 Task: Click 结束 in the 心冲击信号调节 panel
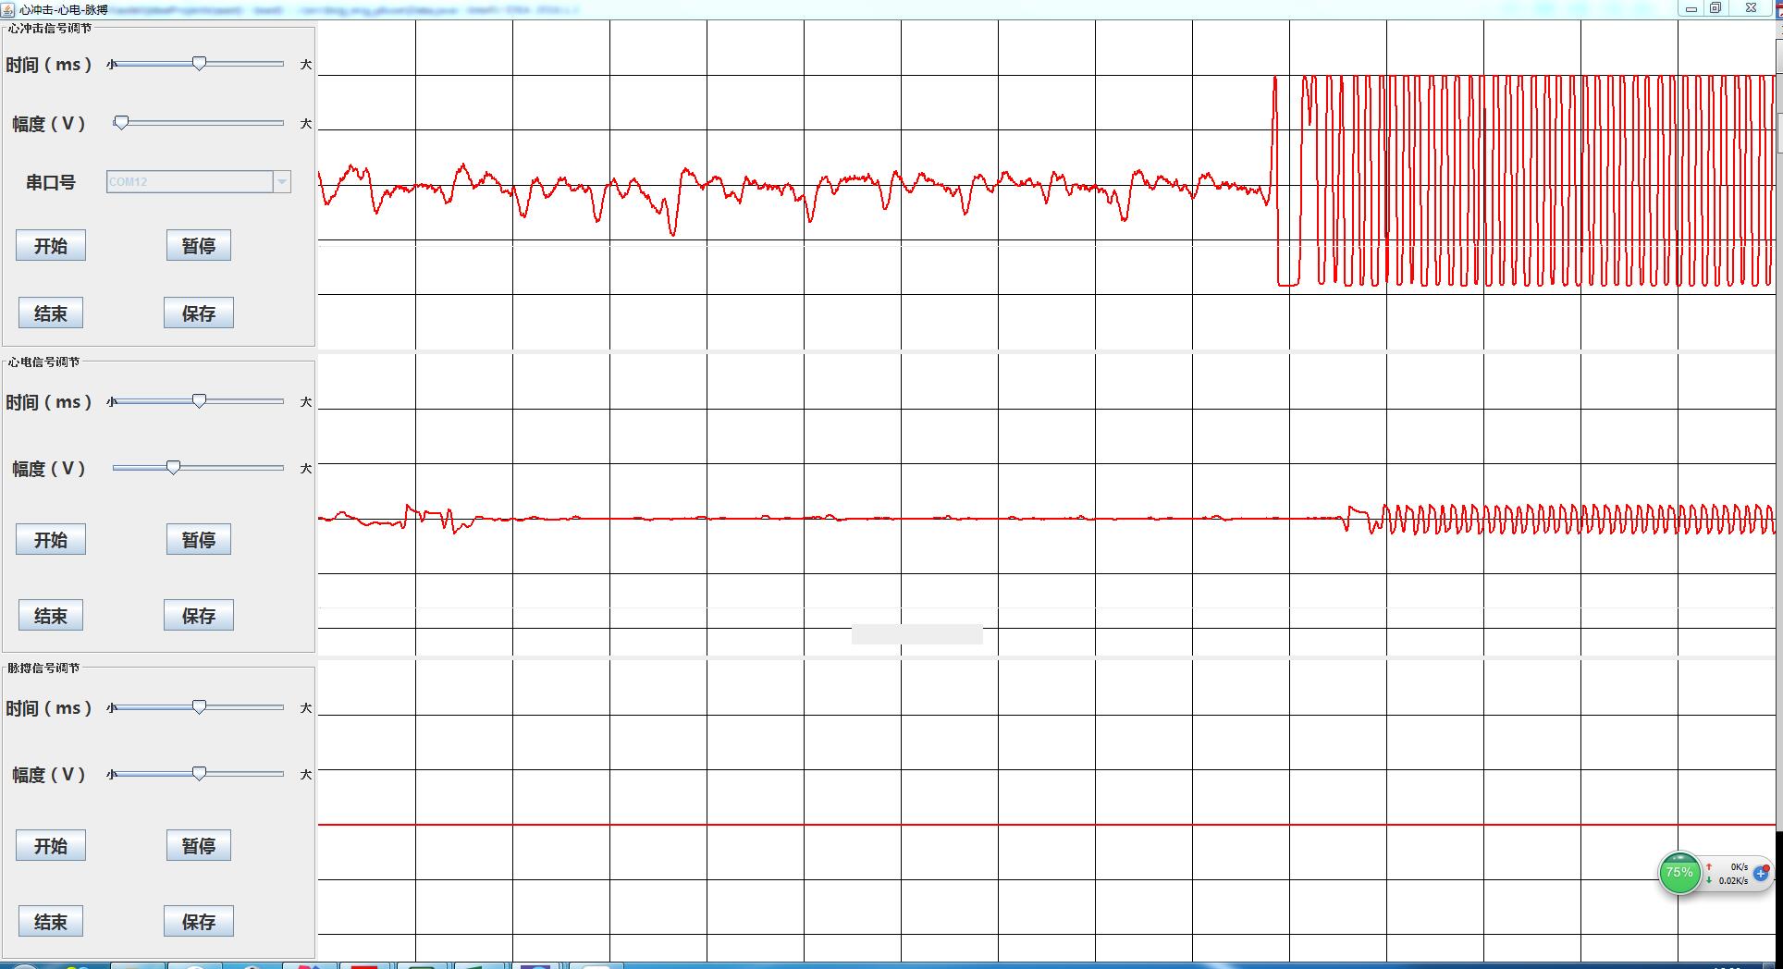51,313
